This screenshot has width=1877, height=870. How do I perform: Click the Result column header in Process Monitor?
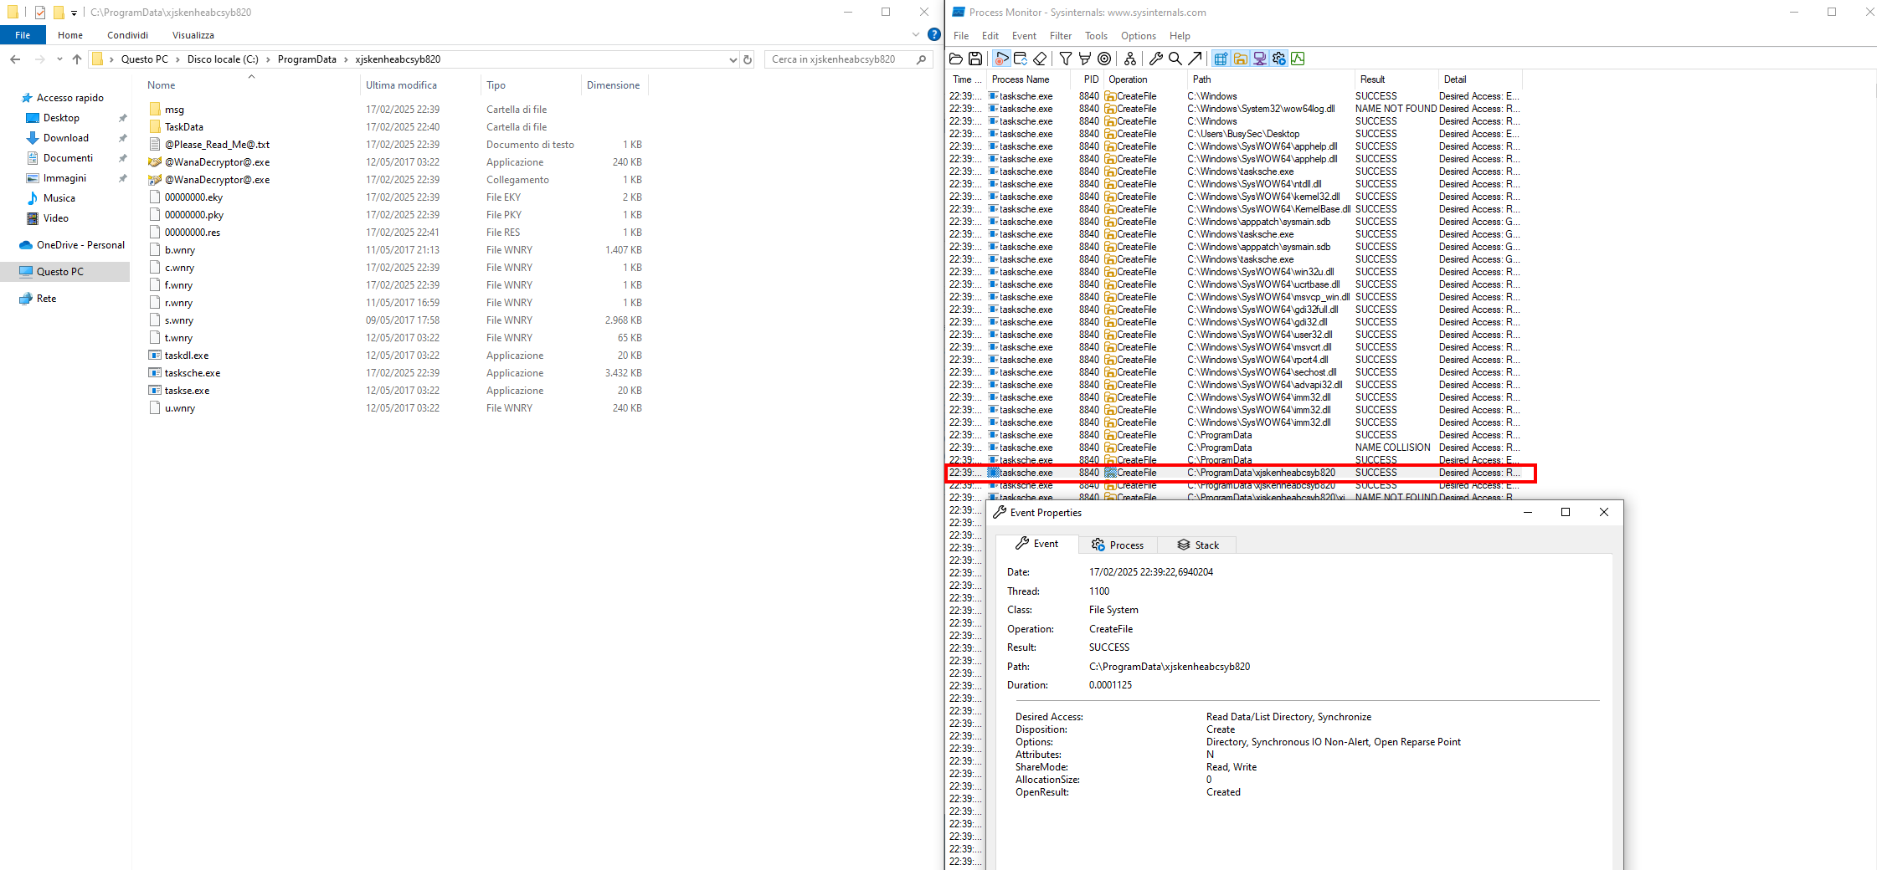pos(1395,79)
